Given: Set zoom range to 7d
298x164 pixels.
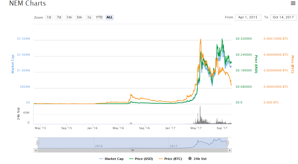Looking at the screenshot, I should click(x=59, y=17).
